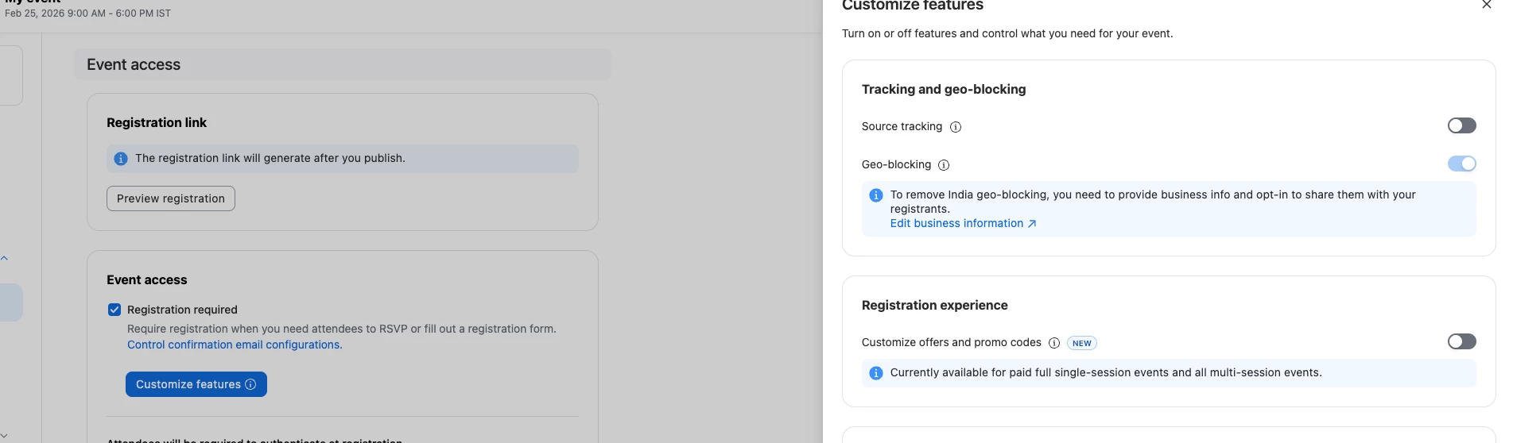This screenshot has height=443, width=1513.
Task: Open the Edit business information link
Action: coord(956,224)
